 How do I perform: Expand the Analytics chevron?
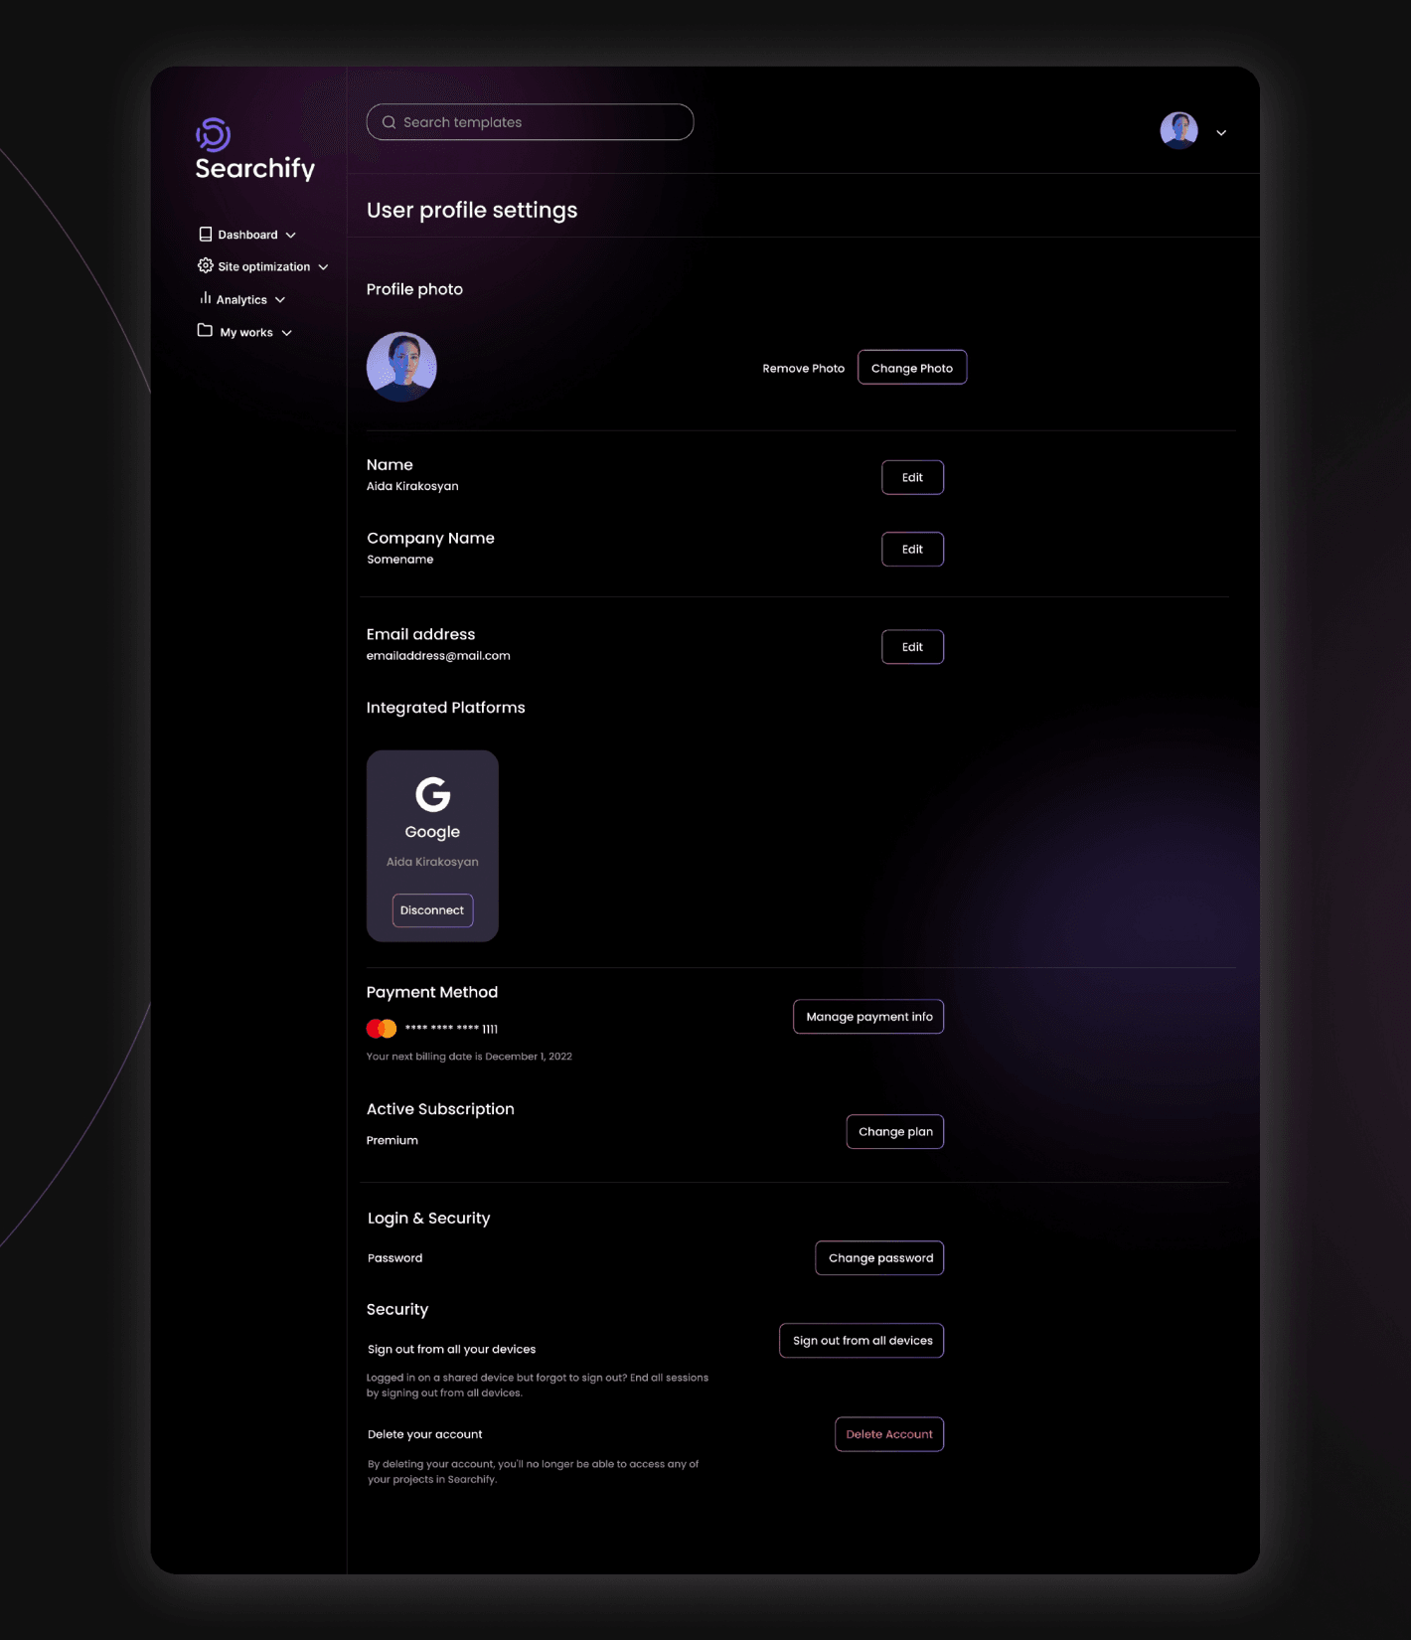tap(280, 300)
